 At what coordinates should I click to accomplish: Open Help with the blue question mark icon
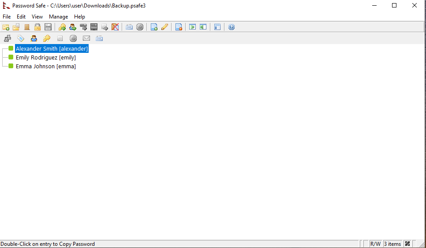[x=232, y=27]
